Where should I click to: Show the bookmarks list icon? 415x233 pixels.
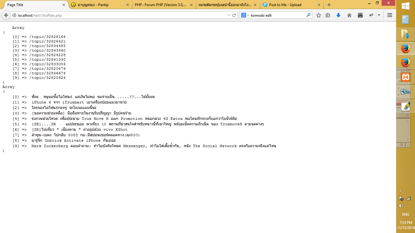click(328, 15)
